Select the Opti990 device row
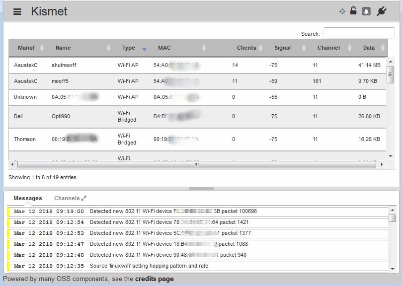Image resolution: width=402 pixels, height=286 pixels. coord(197,116)
